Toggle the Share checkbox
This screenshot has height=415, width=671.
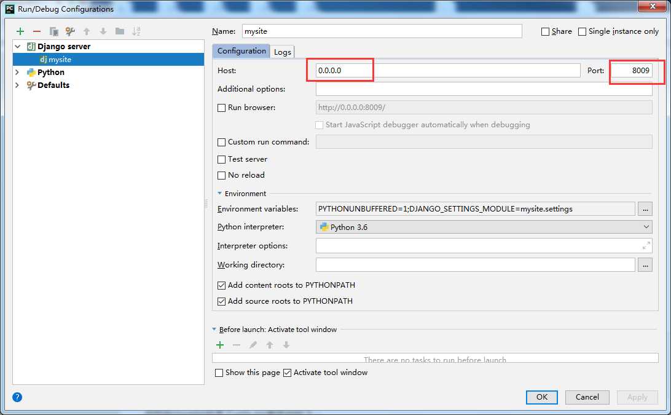[x=545, y=32]
